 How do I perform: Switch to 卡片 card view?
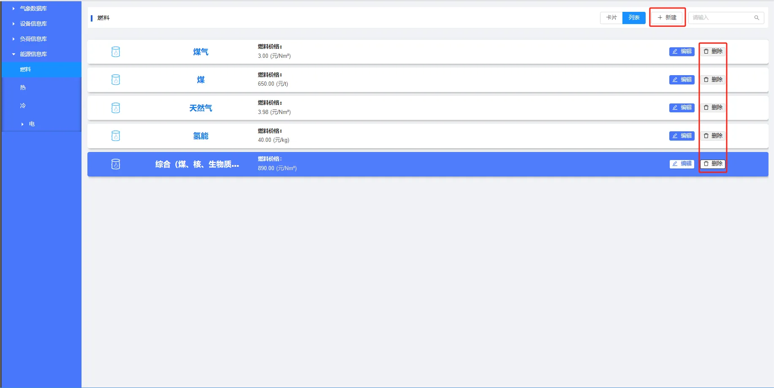tap(611, 18)
